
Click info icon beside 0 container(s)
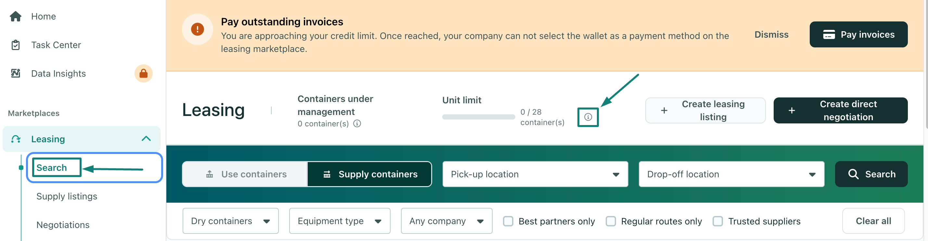click(357, 123)
